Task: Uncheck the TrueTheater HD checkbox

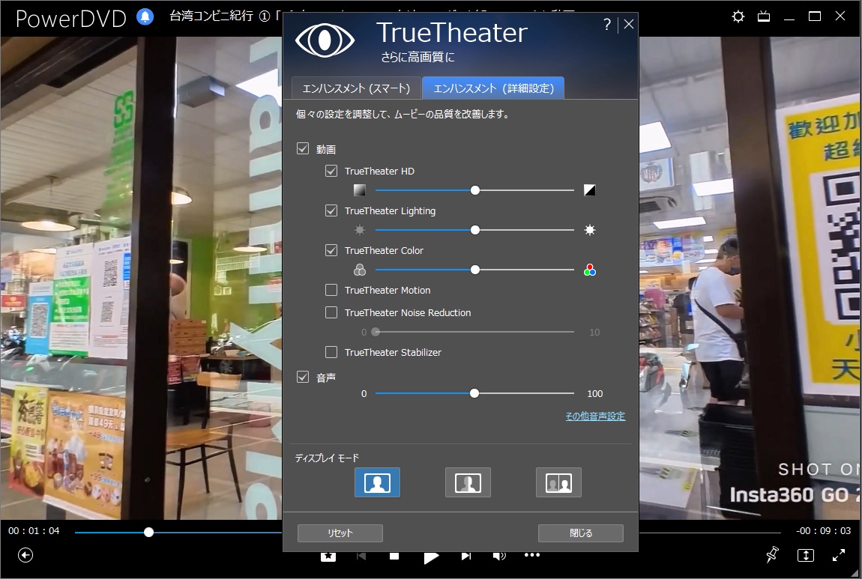Action: (331, 172)
